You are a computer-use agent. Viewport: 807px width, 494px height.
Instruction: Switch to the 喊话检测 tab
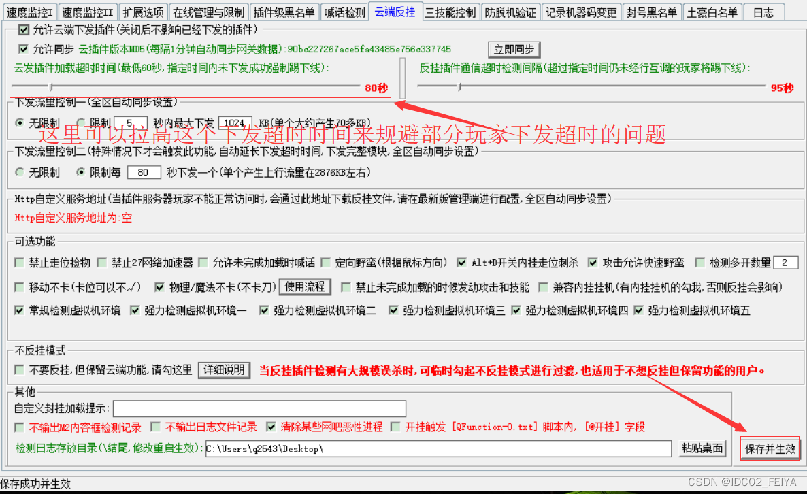pos(344,11)
